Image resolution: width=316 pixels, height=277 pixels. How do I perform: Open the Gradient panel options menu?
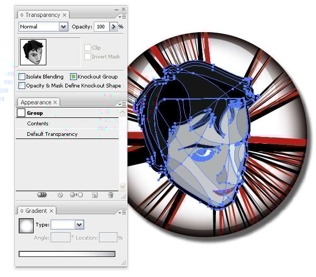click(x=122, y=213)
